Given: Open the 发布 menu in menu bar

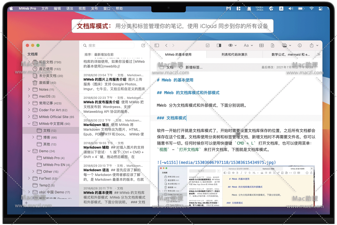Looking at the screenshot, I should (x=94, y=9).
